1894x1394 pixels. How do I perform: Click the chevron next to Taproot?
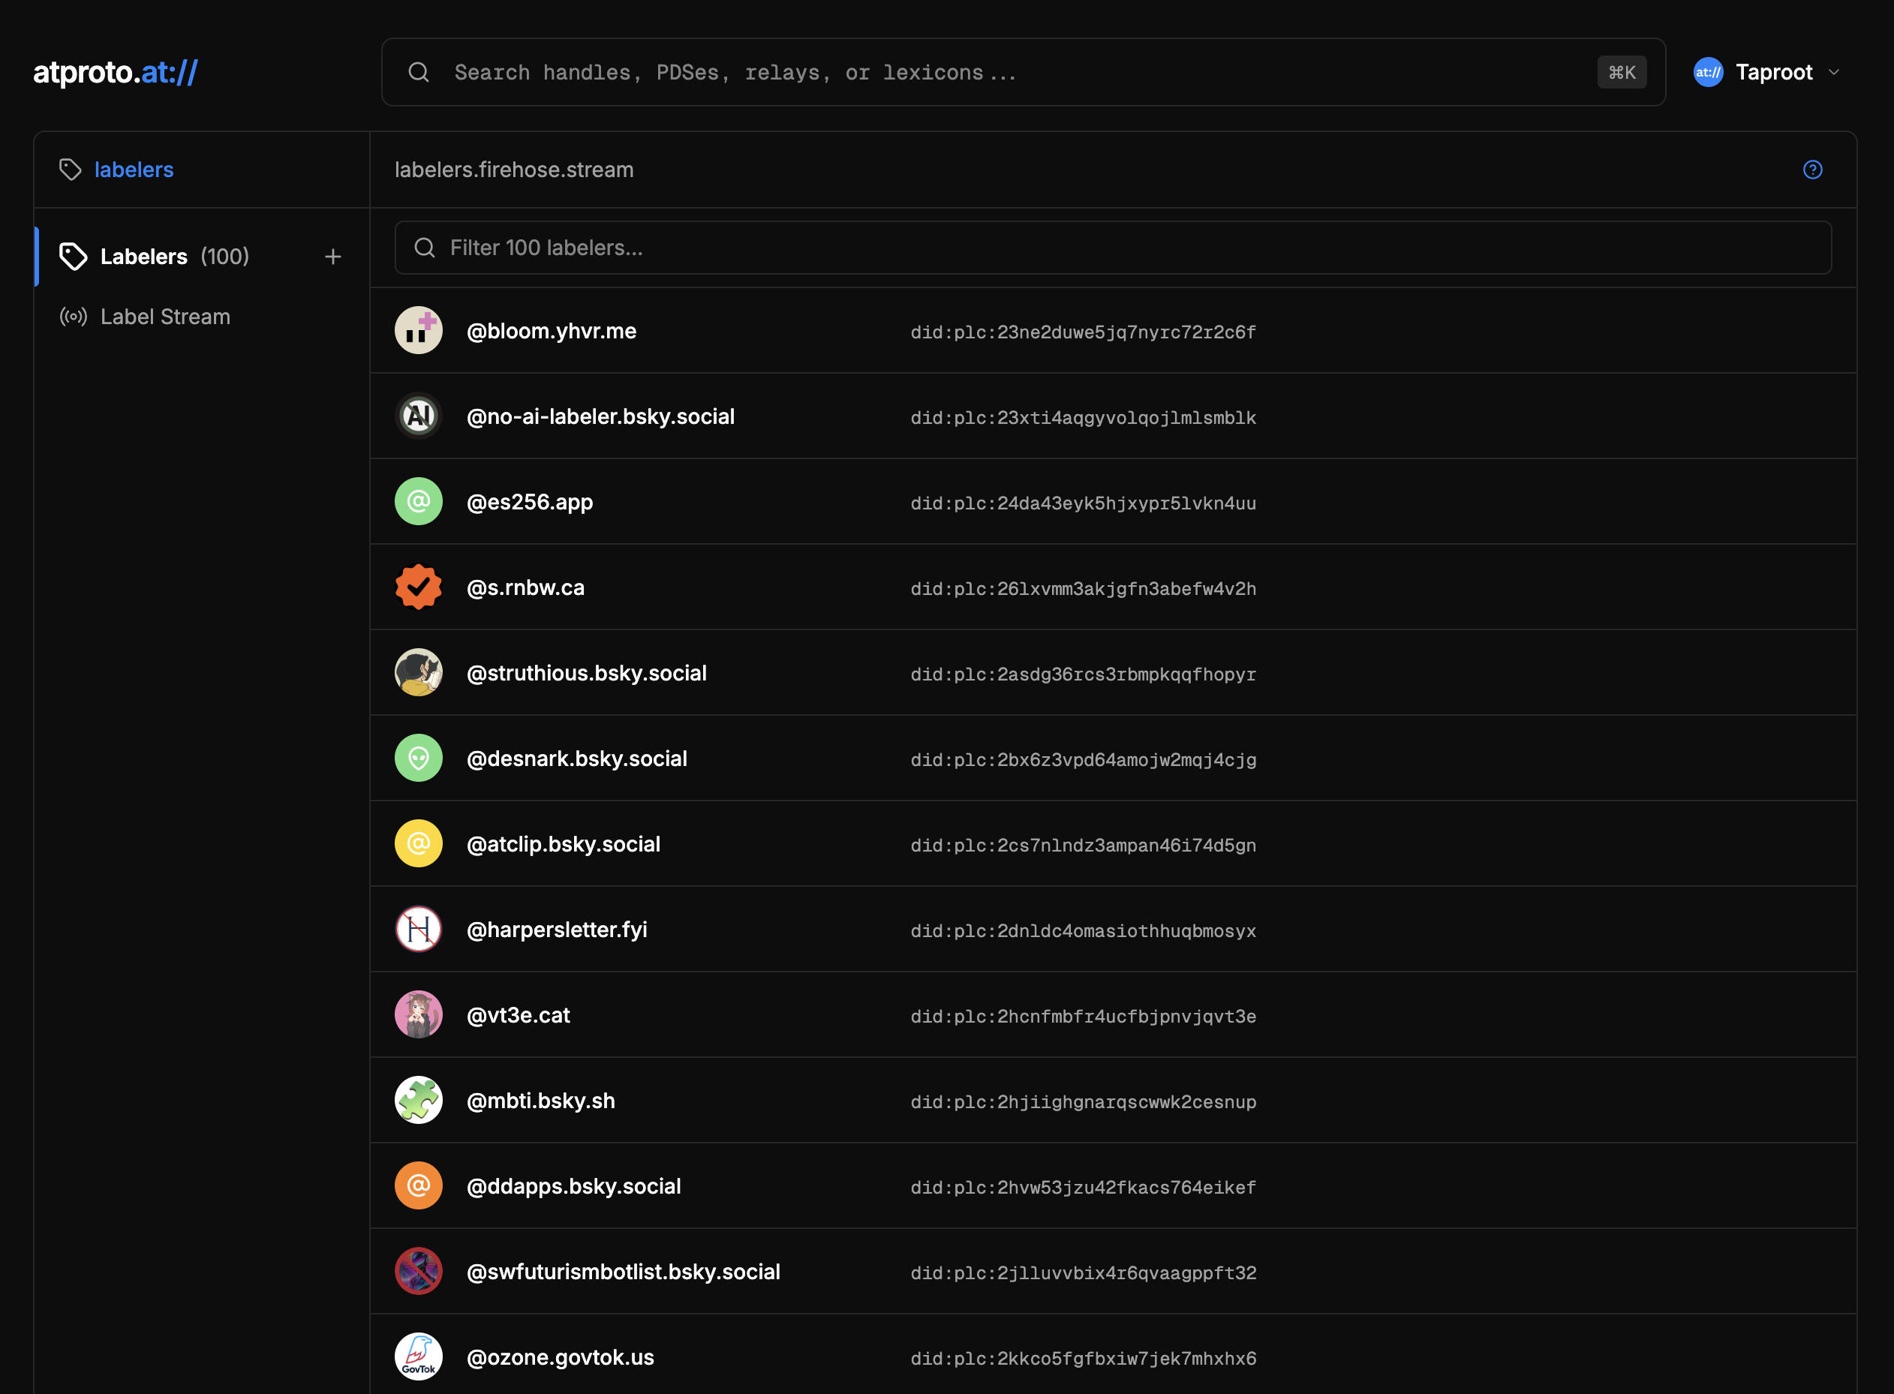coord(1833,73)
